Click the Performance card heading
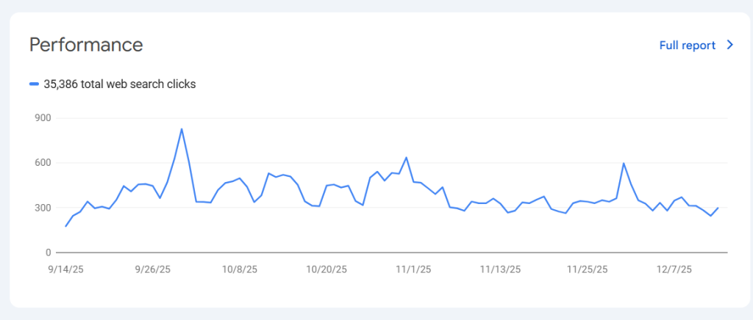Viewport: 753px width, 320px height. coord(86,45)
